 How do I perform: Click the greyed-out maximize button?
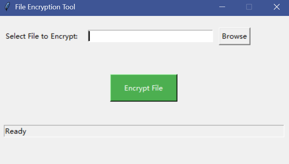(x=249, y=7)
